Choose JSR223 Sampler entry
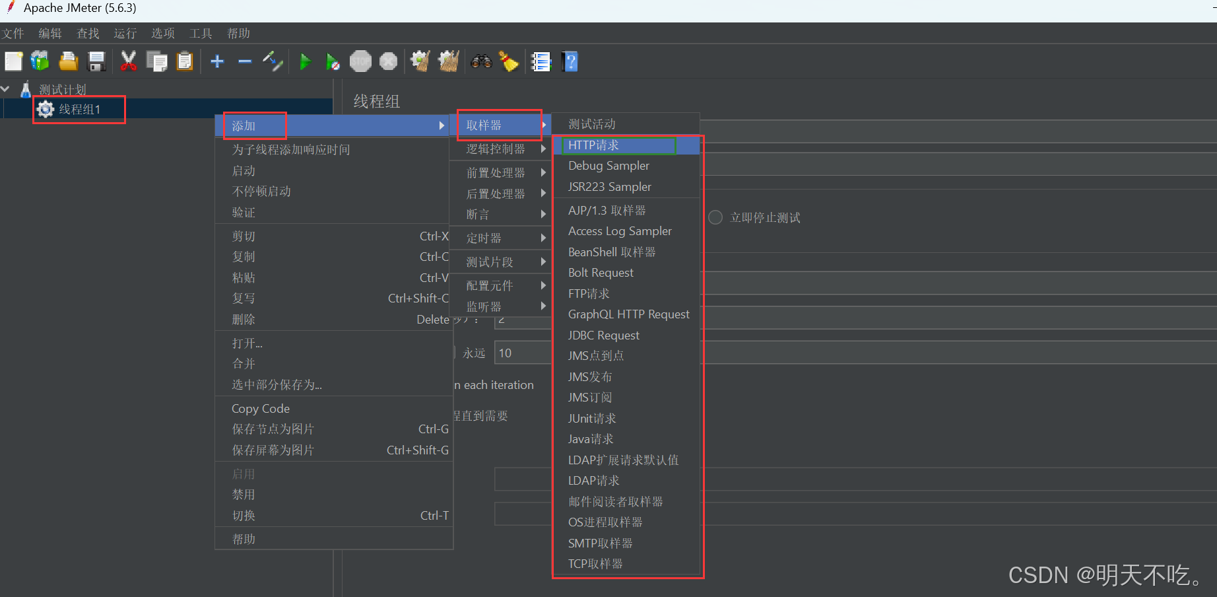This screenshot has width=1217, height=597. (626, 187)
